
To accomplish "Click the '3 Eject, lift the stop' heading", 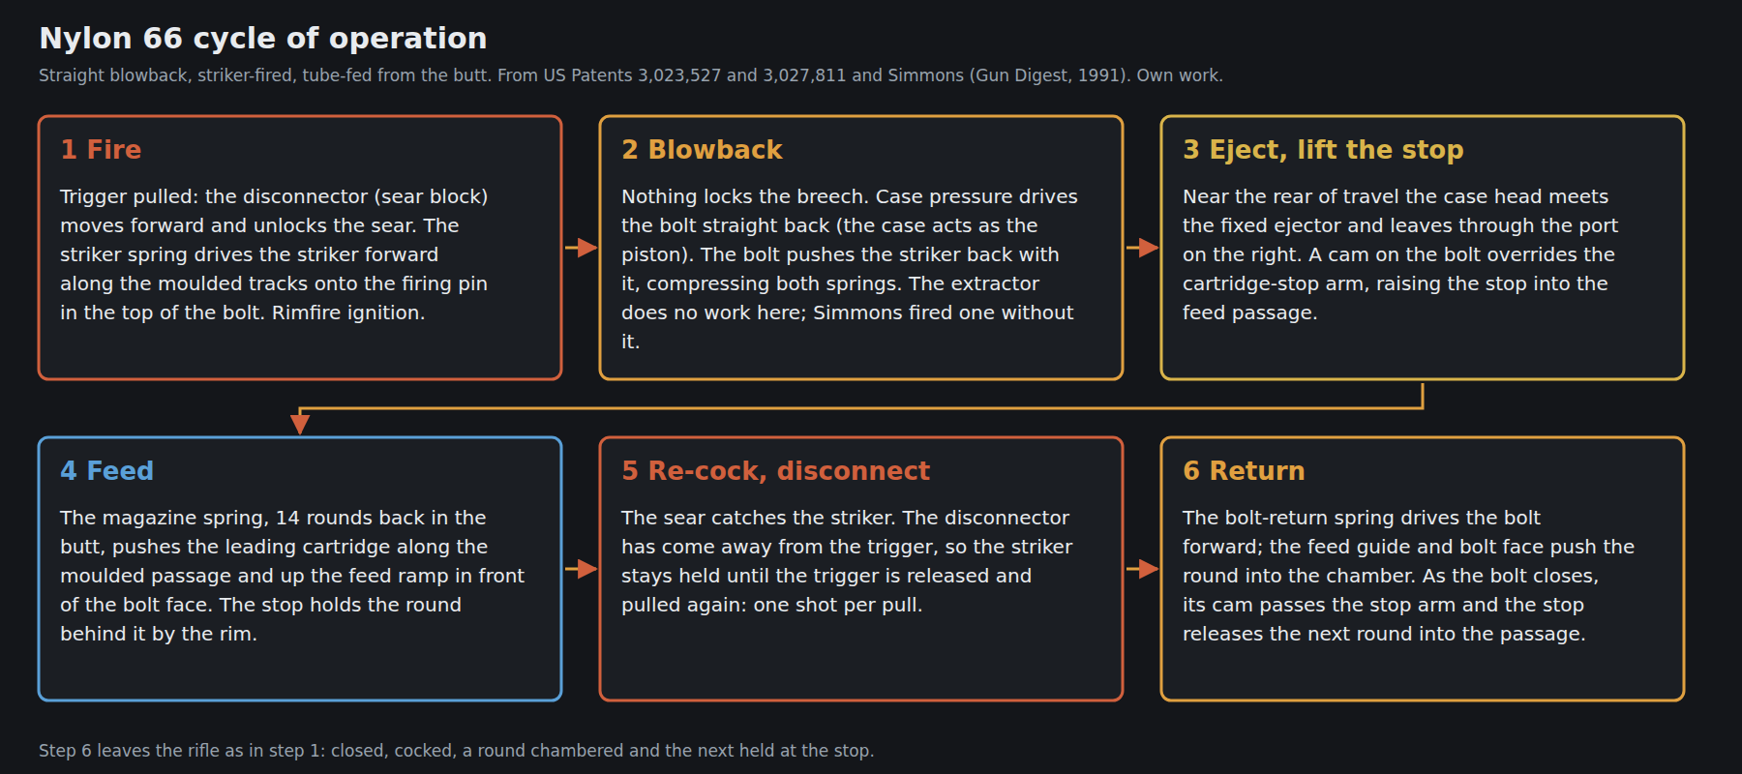I will tap(1323, 150).
